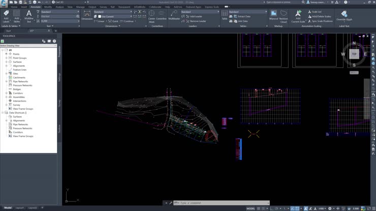The image size is (376, 211).
Task: Toggle snap mode in status bar
Action: [263, 208]
